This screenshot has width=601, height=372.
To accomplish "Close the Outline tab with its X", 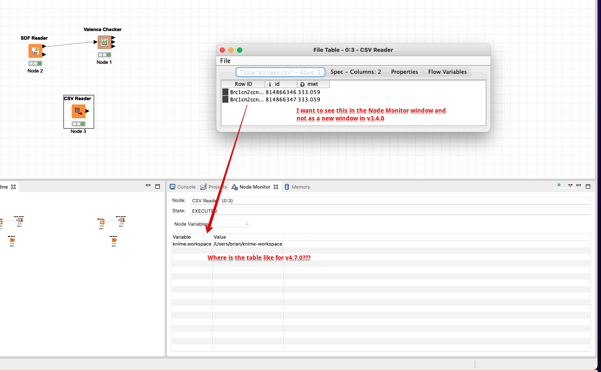I will point(13,187).
